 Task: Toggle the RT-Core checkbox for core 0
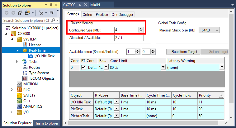[x=83, y=67]
